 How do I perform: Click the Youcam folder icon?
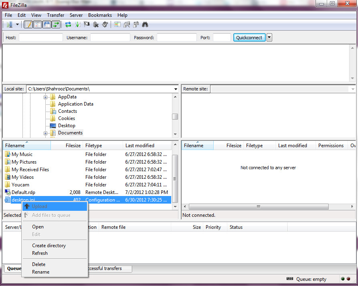(x=8, y=184)
